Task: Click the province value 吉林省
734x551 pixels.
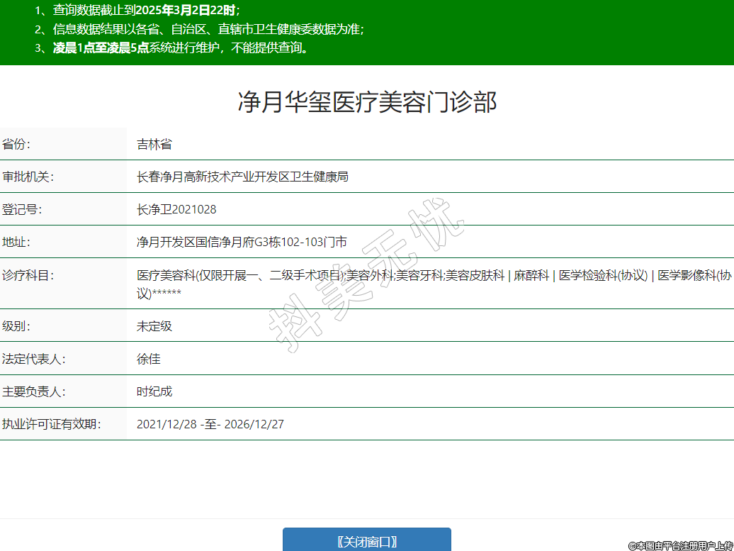Action: tap(154, 145)
